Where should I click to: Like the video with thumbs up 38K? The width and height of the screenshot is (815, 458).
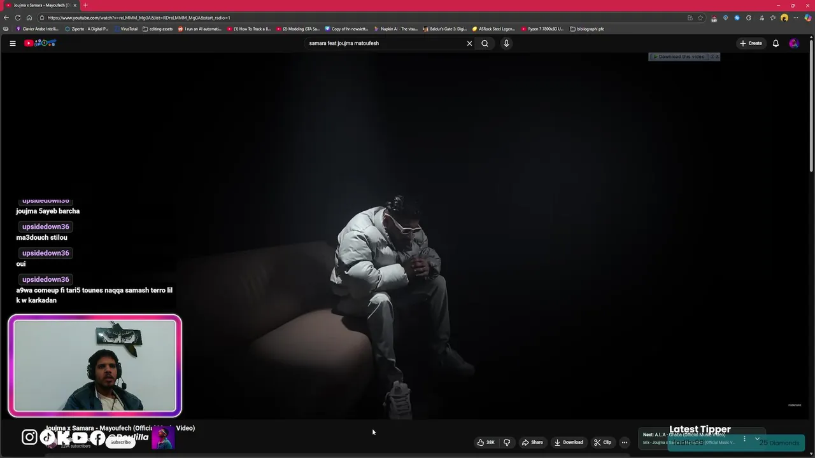click(x=486, y=442)
